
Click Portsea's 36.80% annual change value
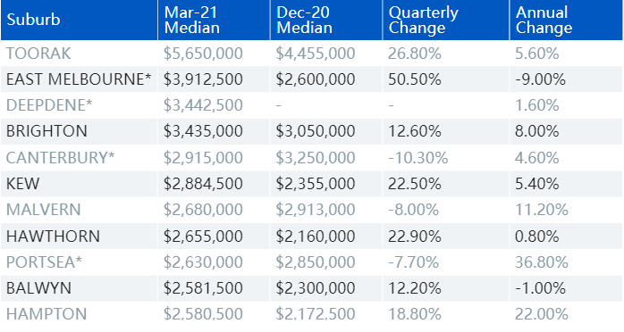click(x=542, y=262)
